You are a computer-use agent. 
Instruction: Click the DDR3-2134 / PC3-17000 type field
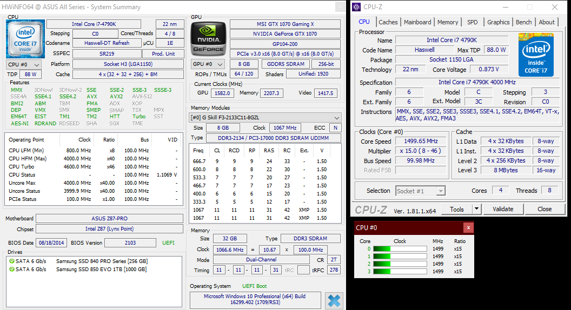(x=274, y=138)
